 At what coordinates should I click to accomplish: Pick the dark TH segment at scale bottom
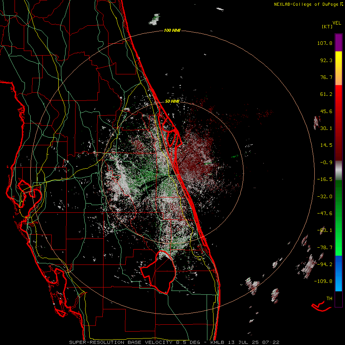pos(338,299)
